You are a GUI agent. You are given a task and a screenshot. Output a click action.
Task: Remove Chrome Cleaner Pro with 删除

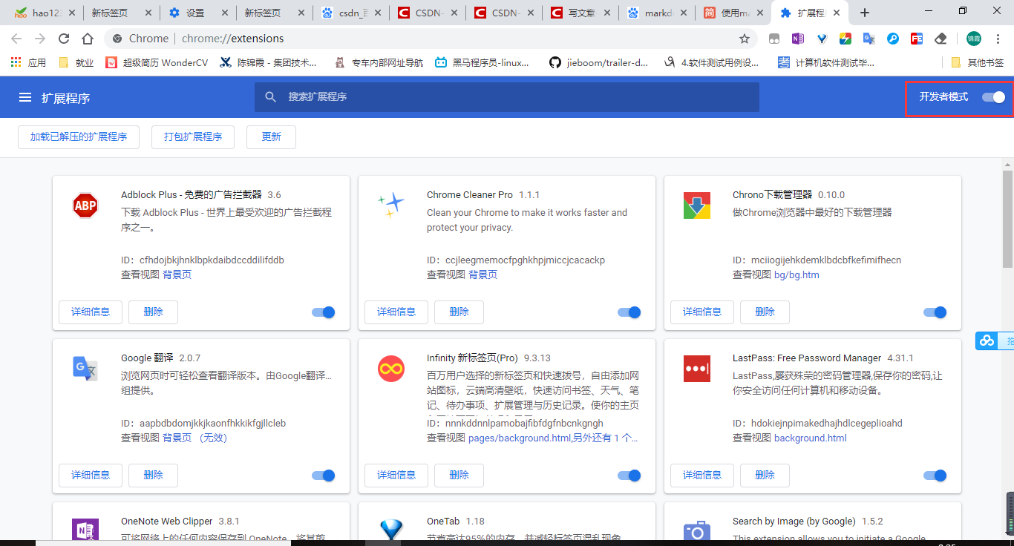click(459, 312)
